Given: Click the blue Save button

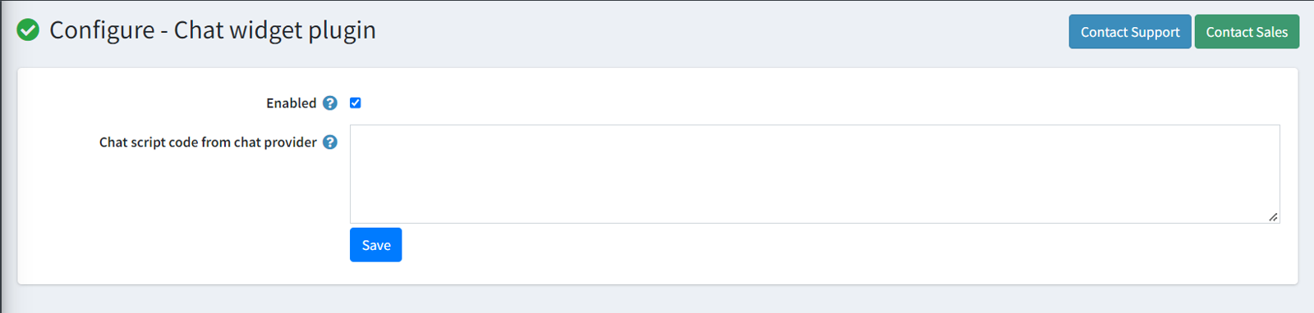Looking at the screenshot, I should (x=376, y=245).
